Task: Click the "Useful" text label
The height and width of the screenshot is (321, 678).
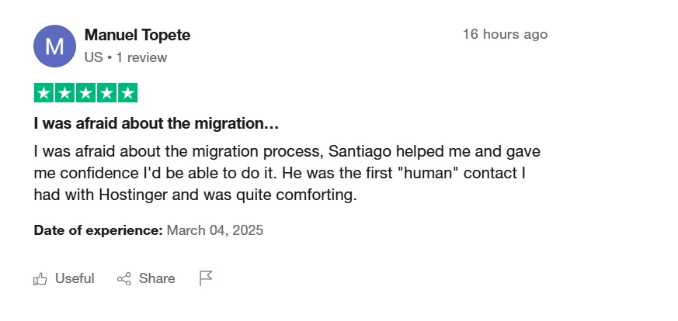Action: (75, 278)
